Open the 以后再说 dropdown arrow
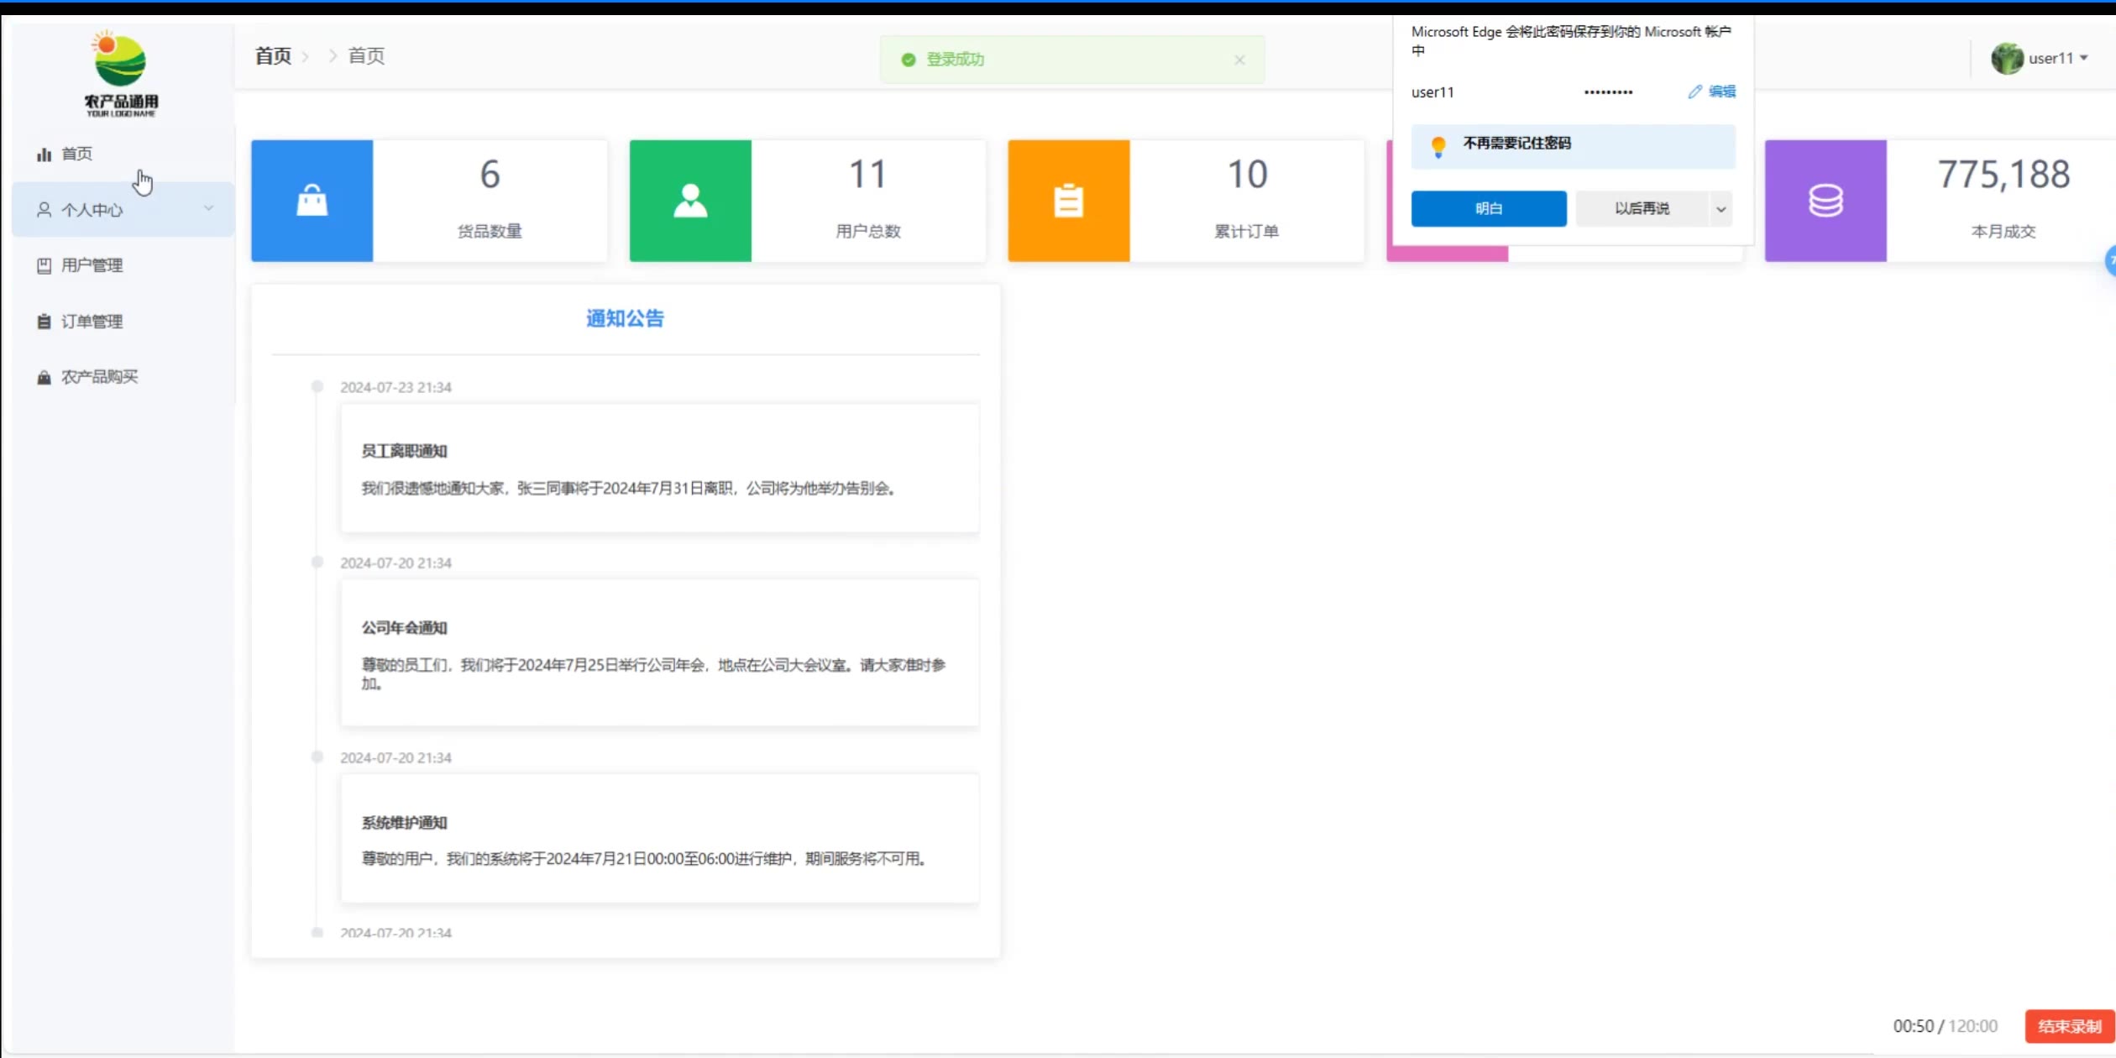The height and width of the screenshot is (1058, 2116). pyautogui.click(x=1721, y=209)
